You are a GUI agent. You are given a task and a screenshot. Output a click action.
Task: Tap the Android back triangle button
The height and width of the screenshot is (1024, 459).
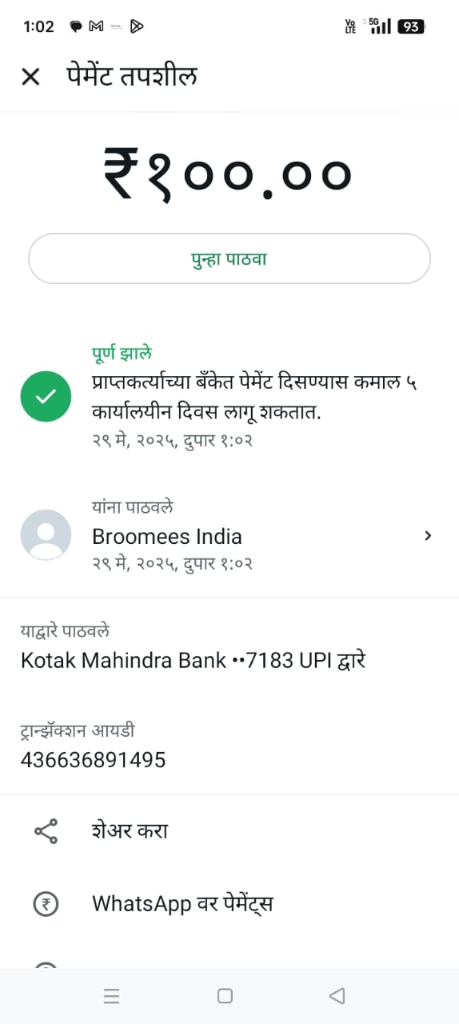[337, 996]
